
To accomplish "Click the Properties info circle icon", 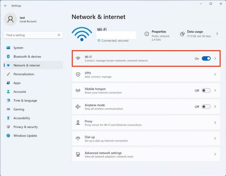I will [147, 34].
